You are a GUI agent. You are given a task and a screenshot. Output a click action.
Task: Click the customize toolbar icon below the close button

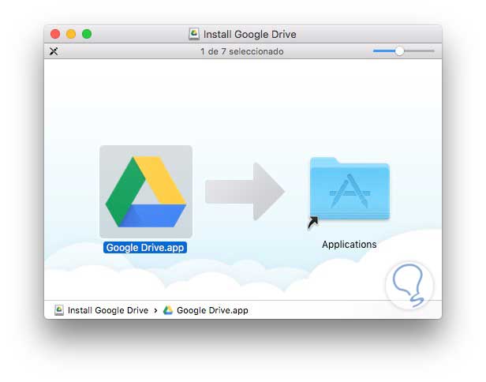point(54,51)
